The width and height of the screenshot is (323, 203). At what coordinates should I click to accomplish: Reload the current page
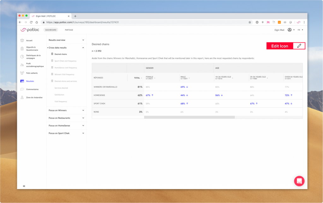point(31,22)
